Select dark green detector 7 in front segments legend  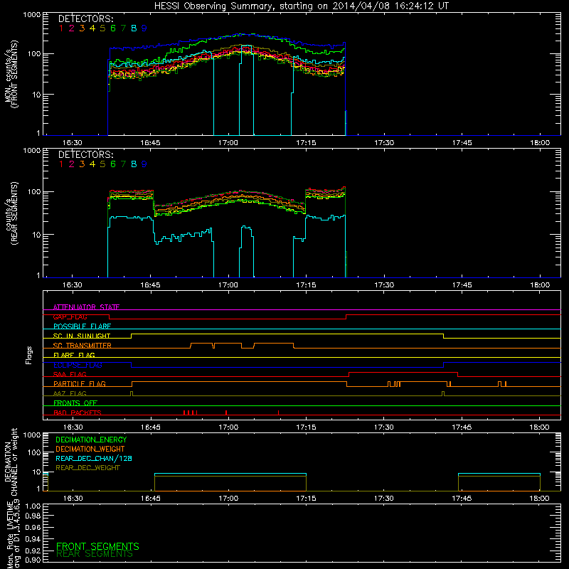tap(123, 28)
